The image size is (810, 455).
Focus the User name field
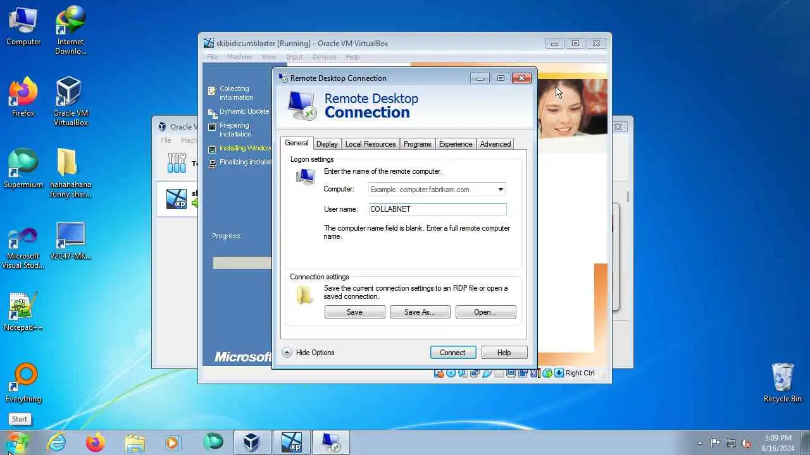pos(437,209)
